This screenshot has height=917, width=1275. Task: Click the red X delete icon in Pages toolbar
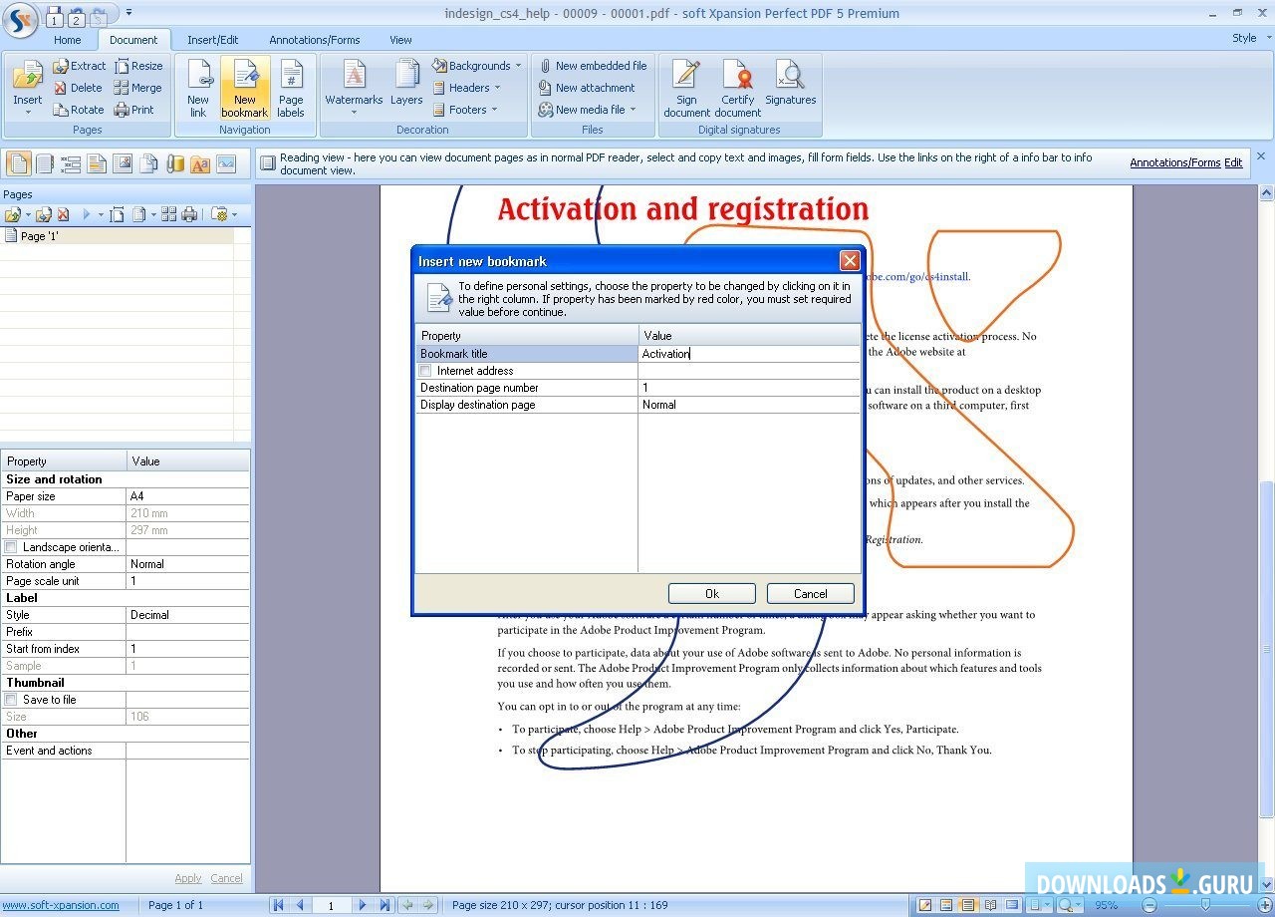pos(63,214)
